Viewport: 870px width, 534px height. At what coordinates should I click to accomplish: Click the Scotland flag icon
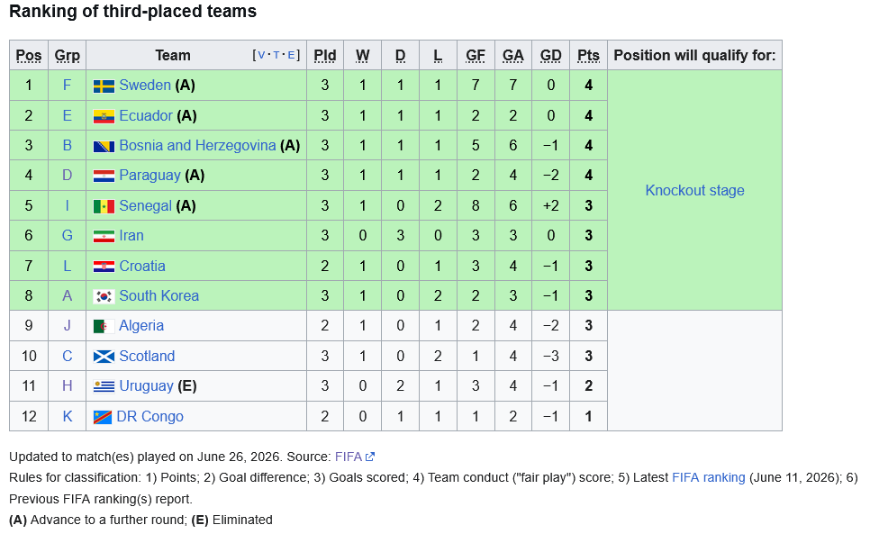104,357
